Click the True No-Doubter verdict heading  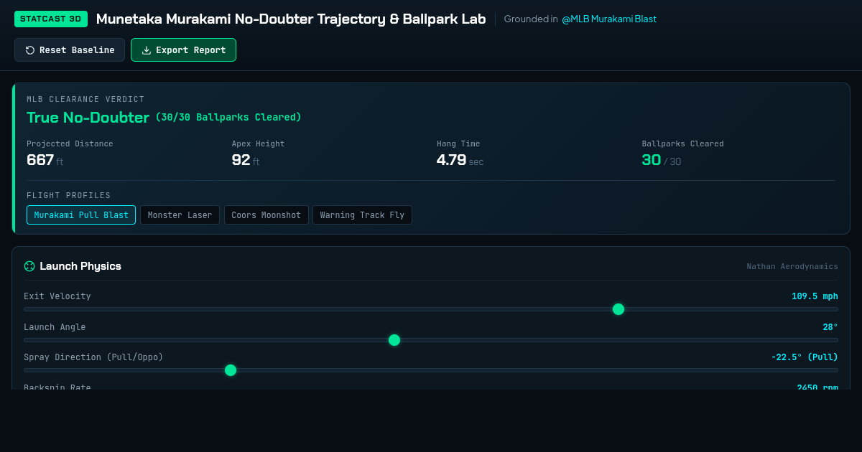pos(88,118)
